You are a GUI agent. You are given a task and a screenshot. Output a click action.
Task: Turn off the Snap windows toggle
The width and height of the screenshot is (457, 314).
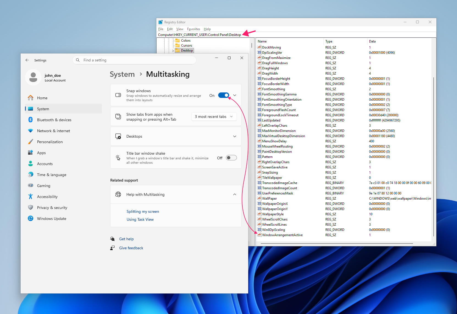point(224,95)
